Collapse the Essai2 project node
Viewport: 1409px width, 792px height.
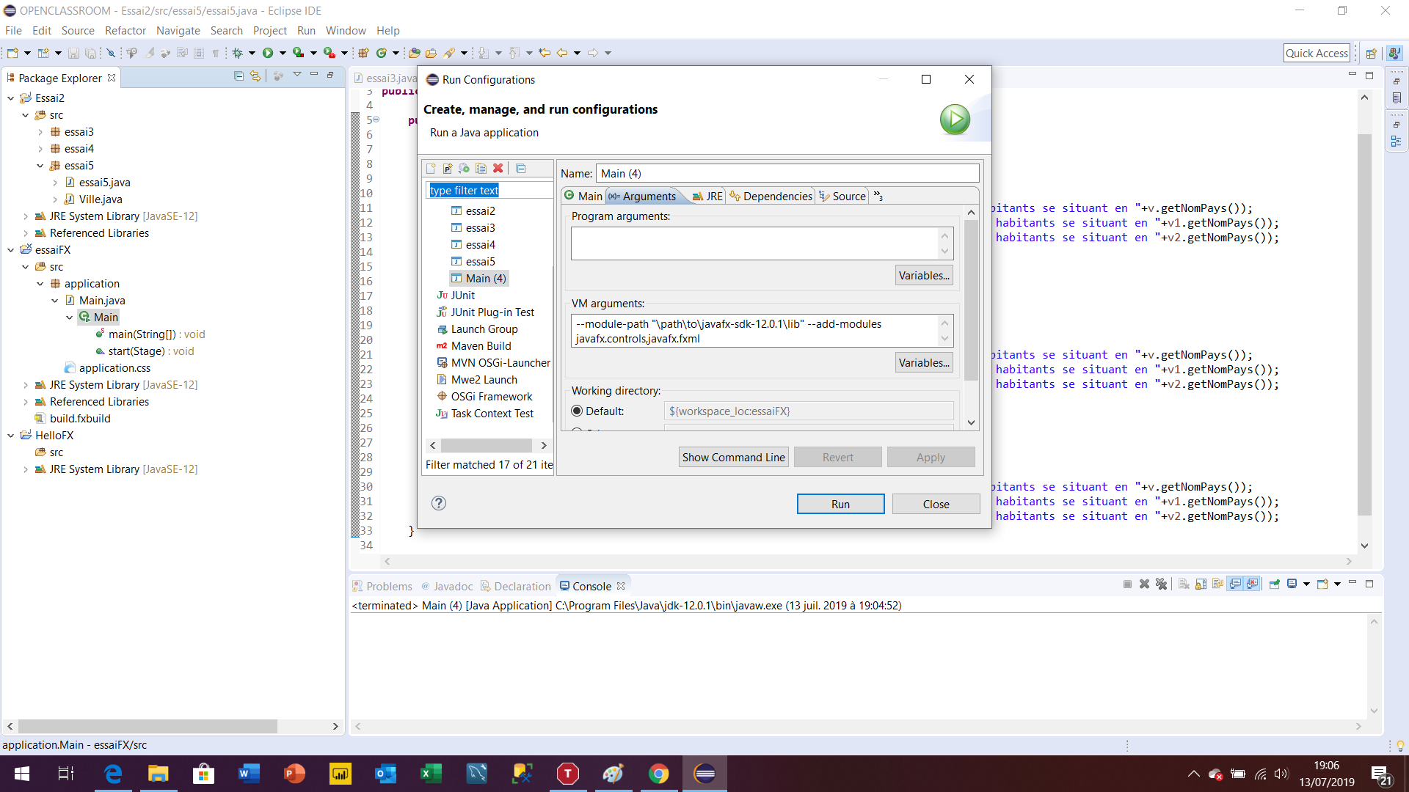[x=11, y=98]
